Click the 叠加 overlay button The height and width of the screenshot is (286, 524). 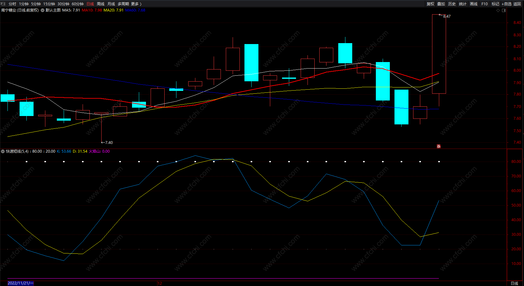coord(441,4)
